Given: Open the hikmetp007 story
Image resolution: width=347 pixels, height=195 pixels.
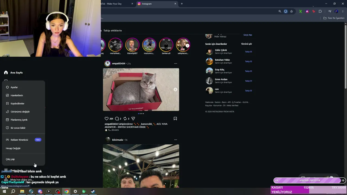Looking at the screenshot, I should (x=132, y=45).
